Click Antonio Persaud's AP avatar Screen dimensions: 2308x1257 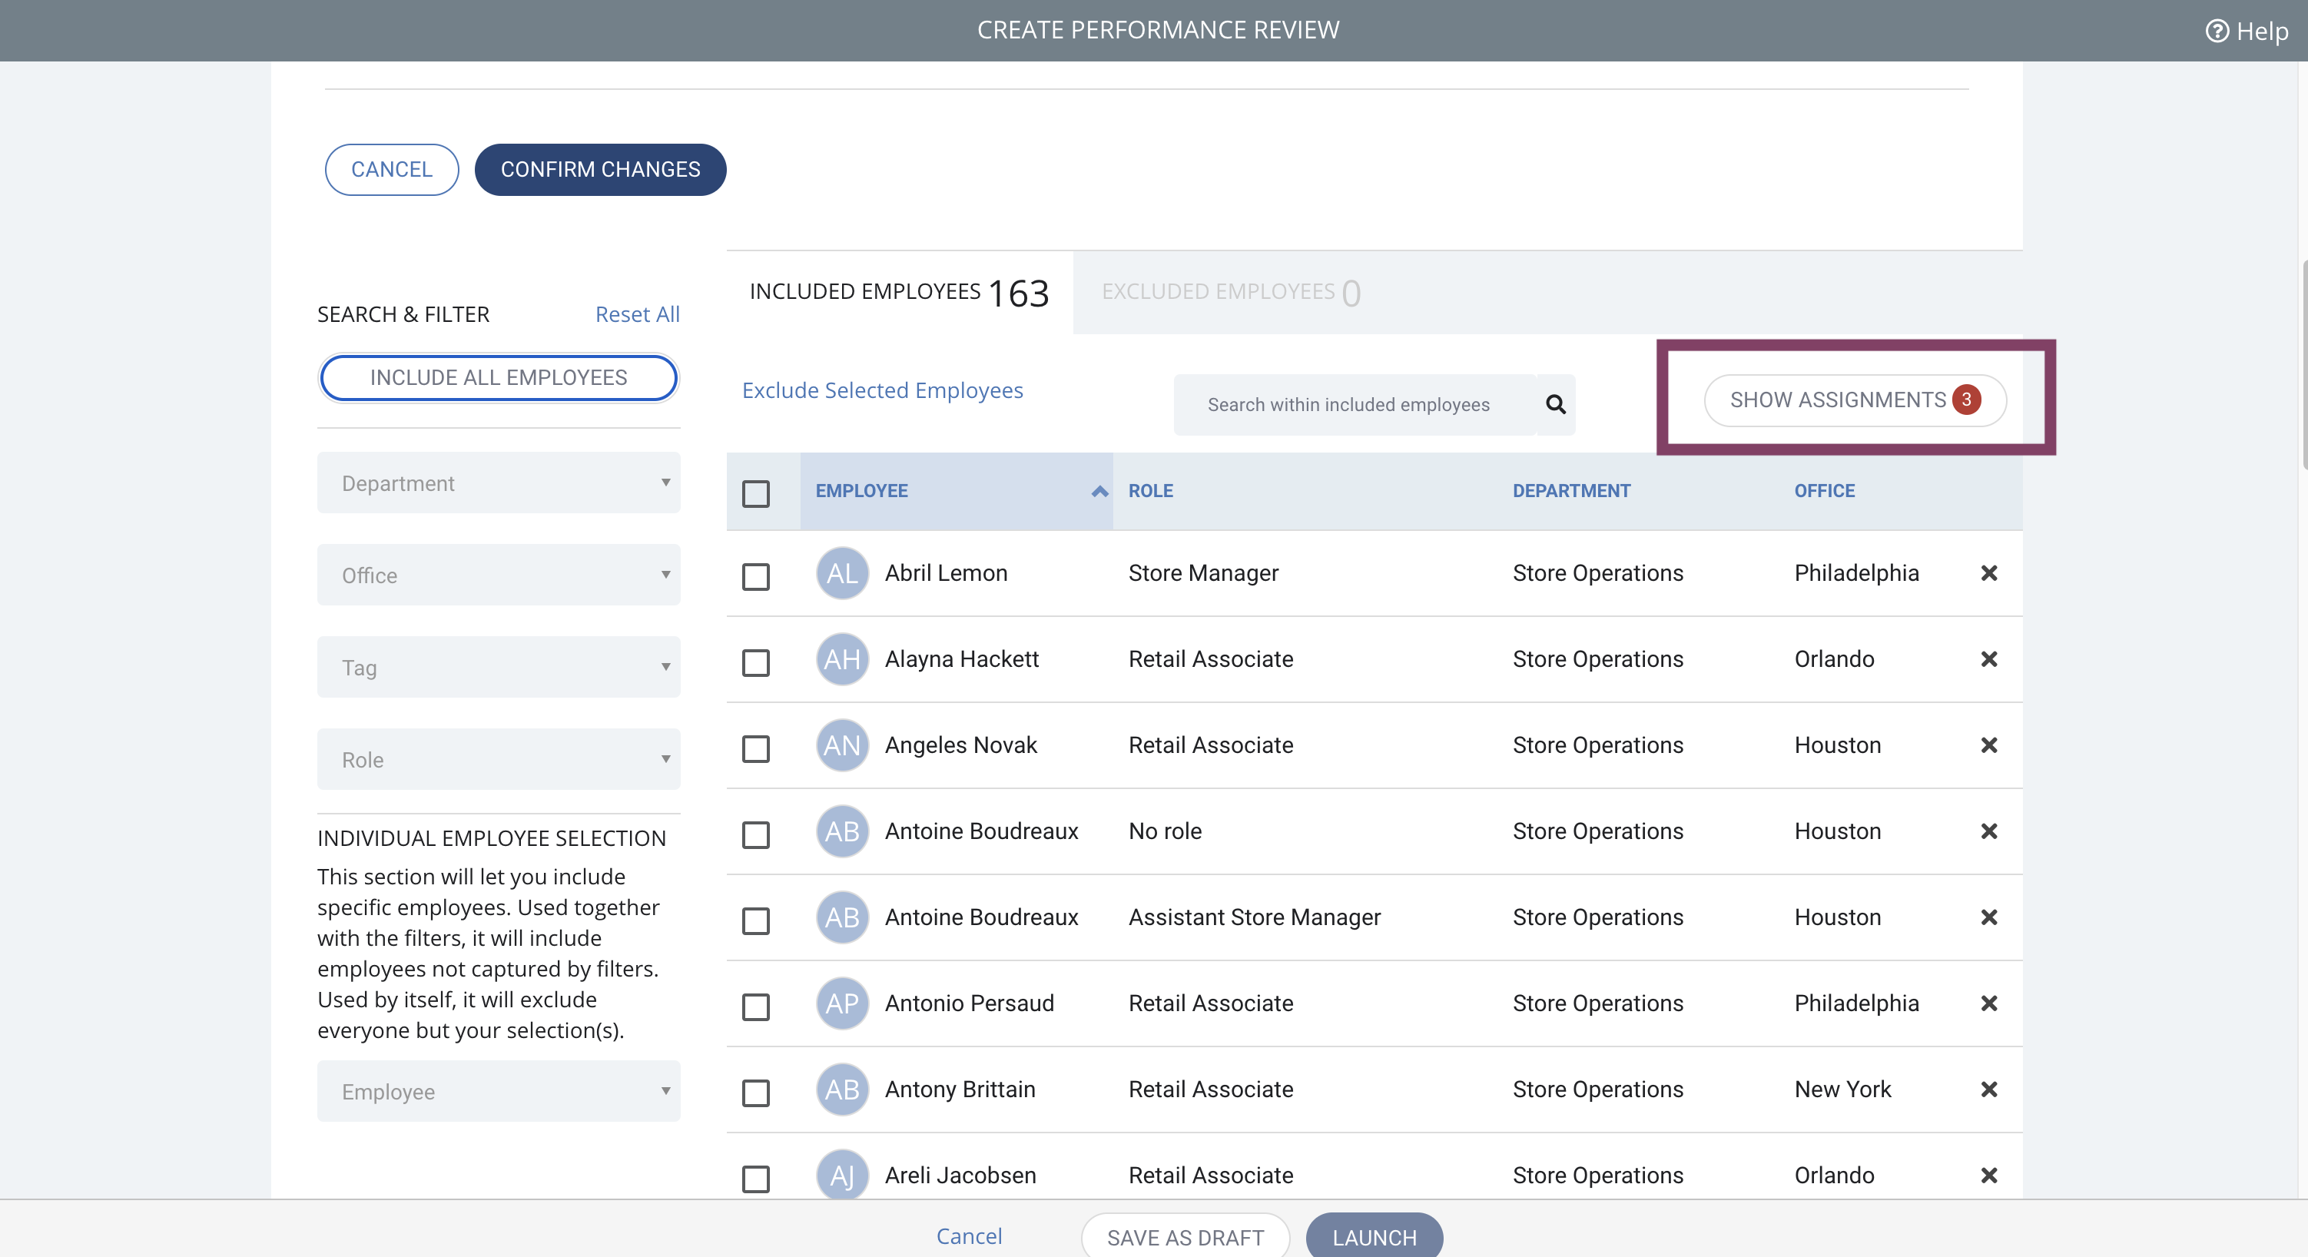point(842,1003)
